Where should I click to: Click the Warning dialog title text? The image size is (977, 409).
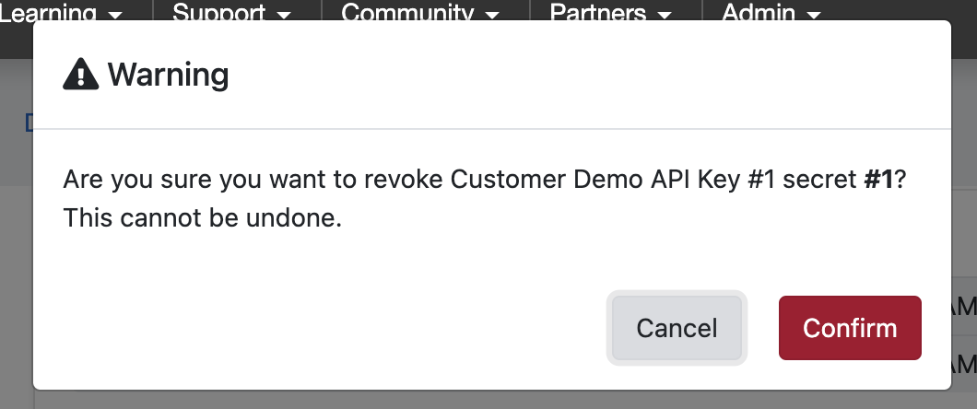click(168, 74)
